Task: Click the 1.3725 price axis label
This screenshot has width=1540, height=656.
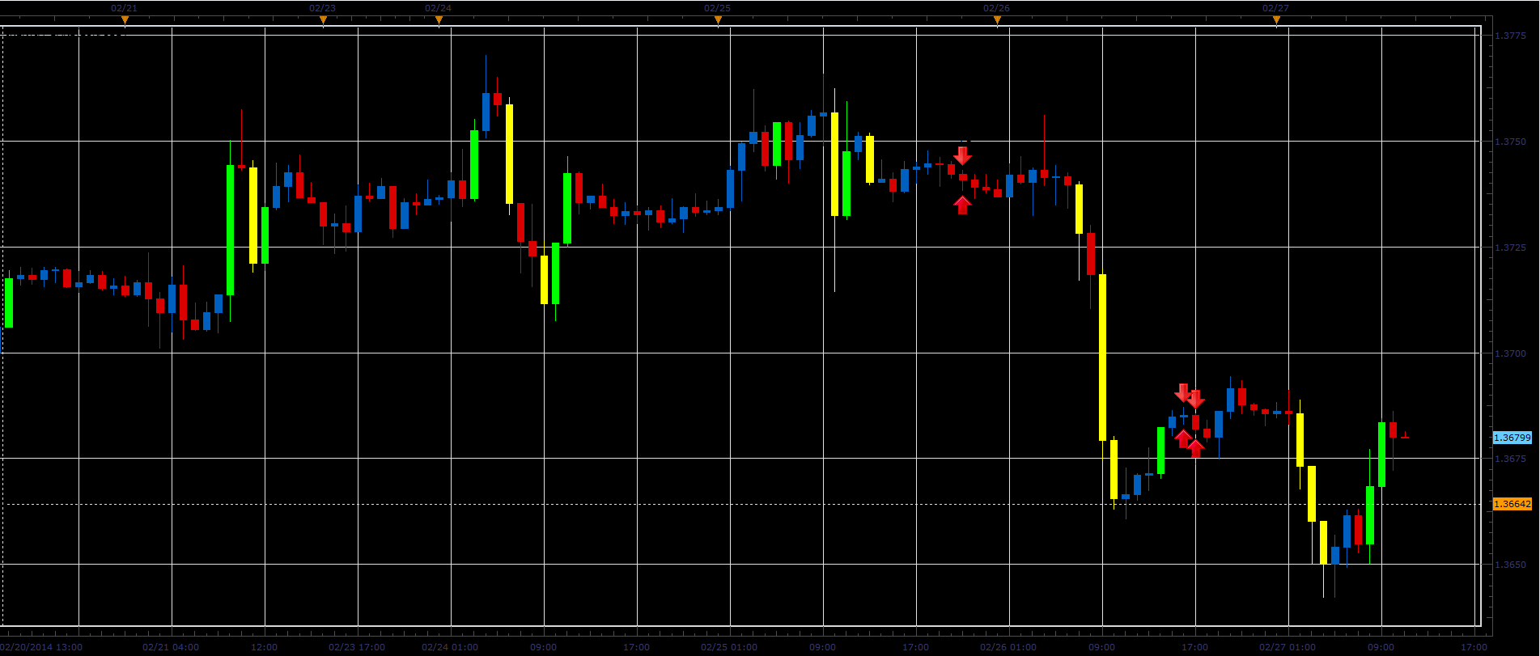Action: [1510, 248]
